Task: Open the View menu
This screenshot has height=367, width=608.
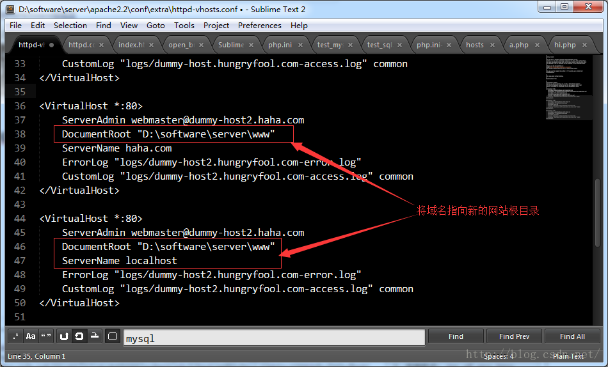Action: click(x=129, y=26)
